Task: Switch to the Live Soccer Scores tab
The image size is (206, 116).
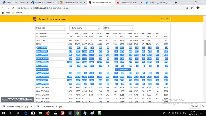Action: [x=72, y=2]
